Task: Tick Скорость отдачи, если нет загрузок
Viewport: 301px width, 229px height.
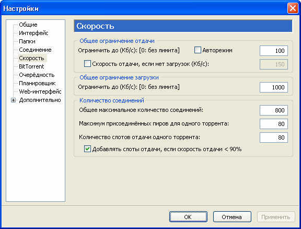Action: tap(87, 64)
